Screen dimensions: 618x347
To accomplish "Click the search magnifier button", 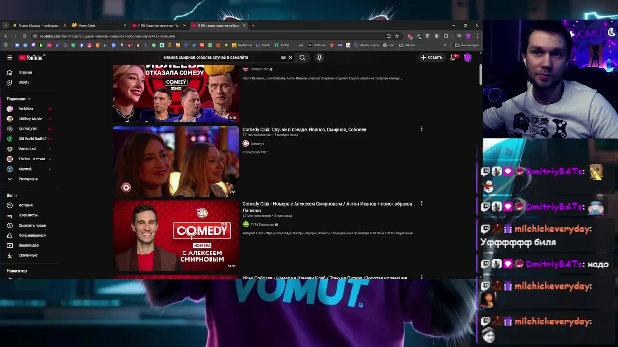I will [302, 57].
